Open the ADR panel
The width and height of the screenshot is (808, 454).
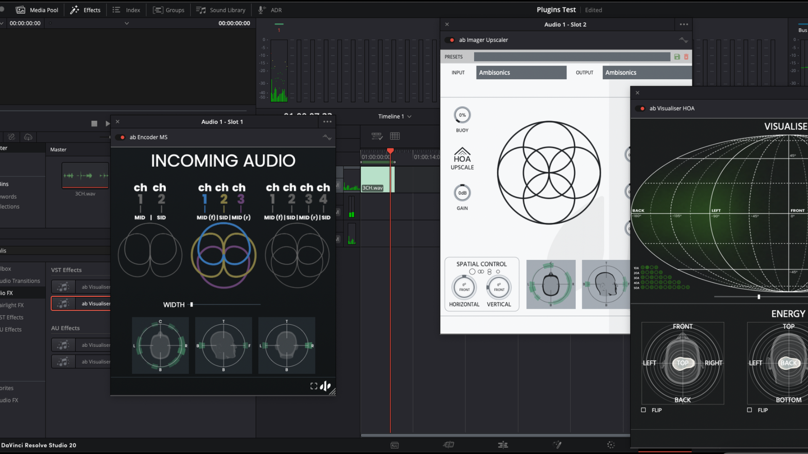(270, 10)
